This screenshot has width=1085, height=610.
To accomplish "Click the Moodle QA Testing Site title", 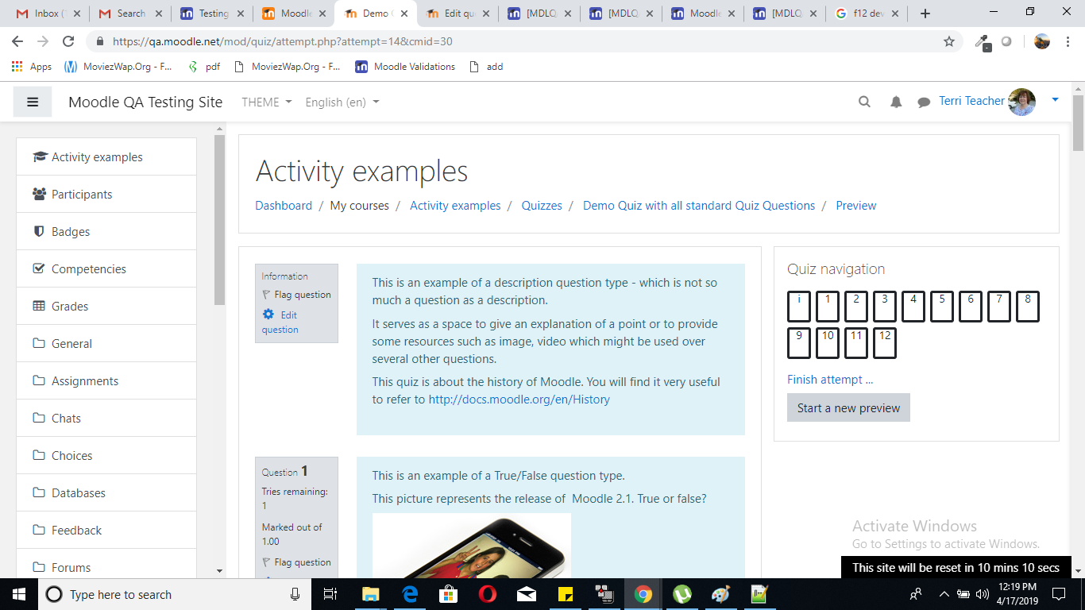I will (145, 102).
